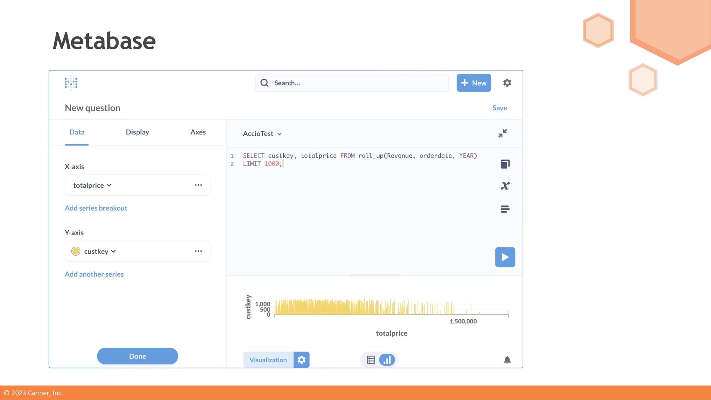Open the SQL snippets icon
Viewport: 711px width, 400px height.
point(505,209)
